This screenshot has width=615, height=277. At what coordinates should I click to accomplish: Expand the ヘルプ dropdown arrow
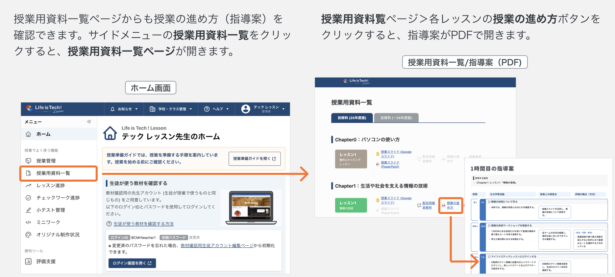click(x=227, y=109)
